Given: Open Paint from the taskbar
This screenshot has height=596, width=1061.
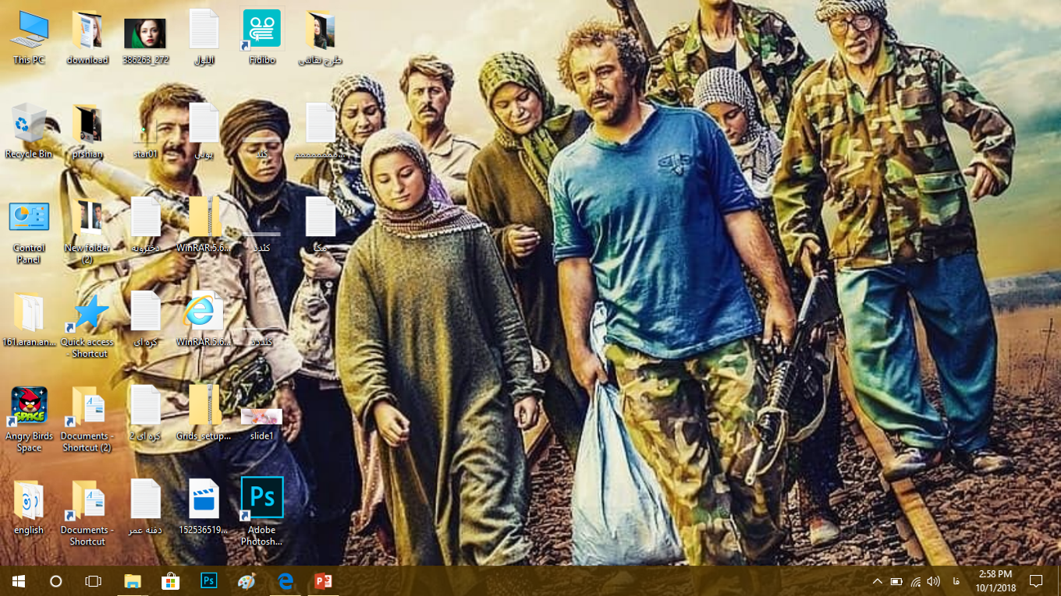Looking at the screenshot, I should [x=247, y=581].
